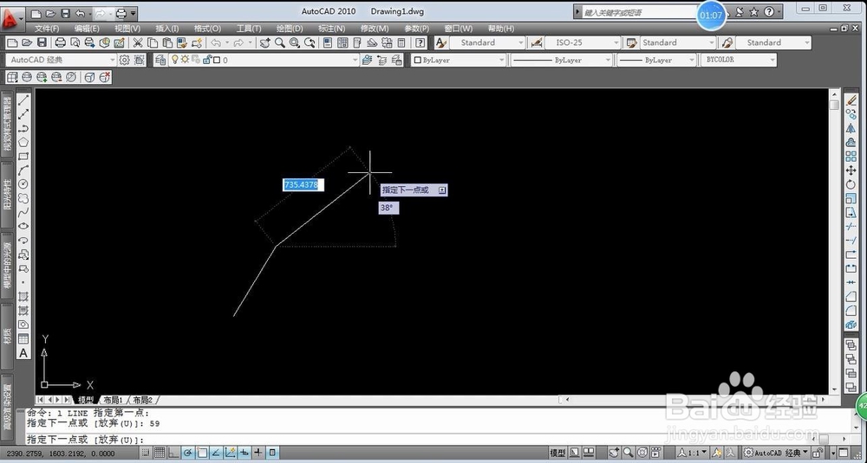Switch to the 布局2 layout tab

pyautogui.click(x=143, y=400)
